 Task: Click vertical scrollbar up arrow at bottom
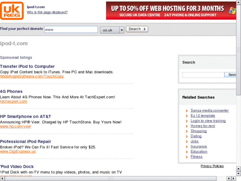click(x=238, y=169)
